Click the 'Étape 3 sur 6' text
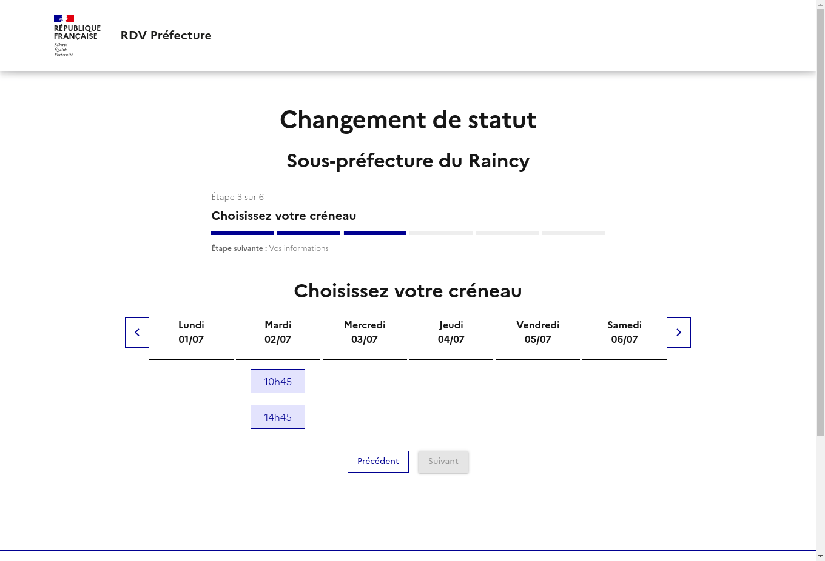The image size is (825, 561). coord(237,197)
